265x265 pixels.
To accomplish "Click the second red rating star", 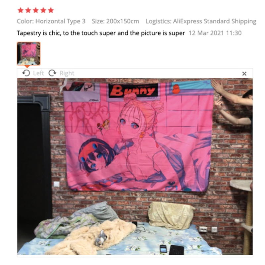I will (x=28, y=10).
